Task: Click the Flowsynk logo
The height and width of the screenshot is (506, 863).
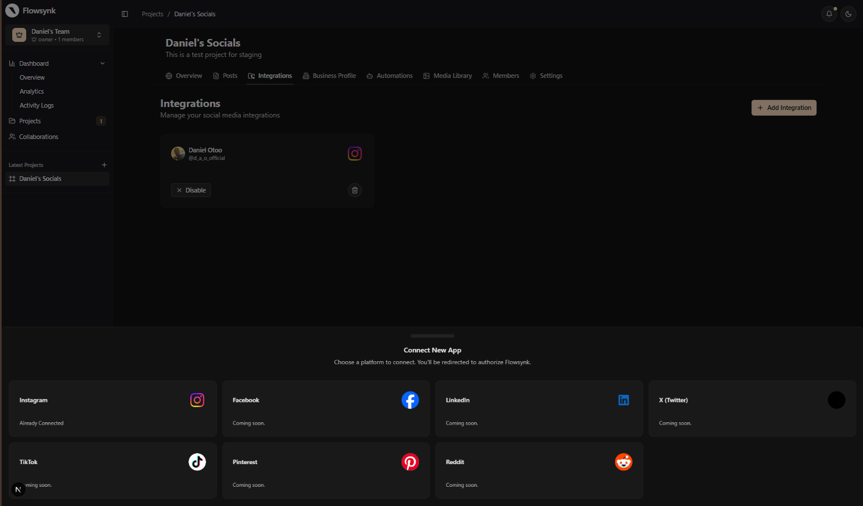Action: coord(12,10)
